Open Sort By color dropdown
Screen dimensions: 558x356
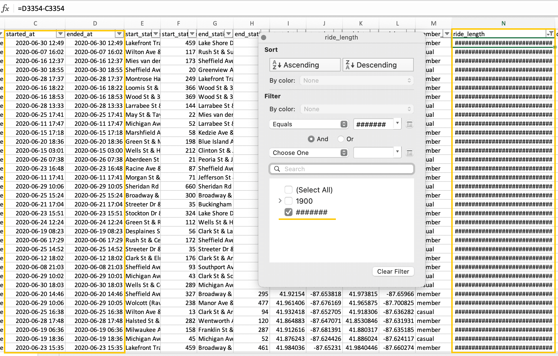[357, 81]
